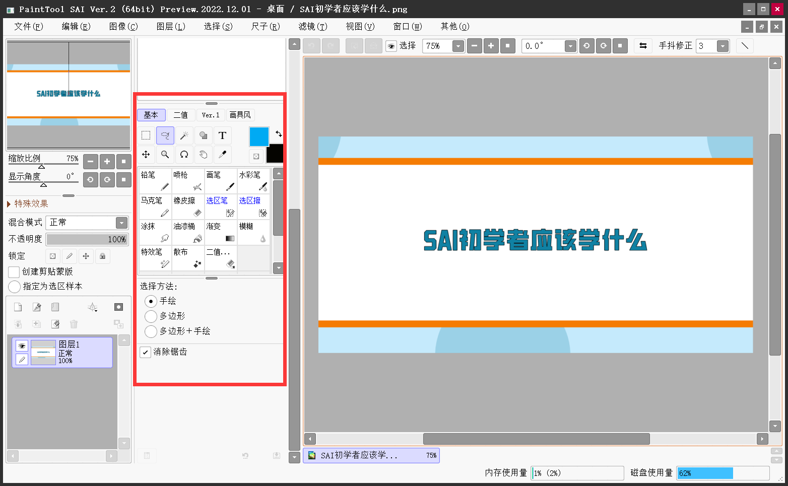Choose the 模糊 blur tool
The image size is (788, 486).
pos(253,232)
